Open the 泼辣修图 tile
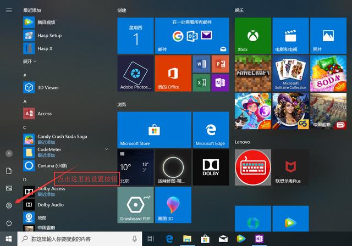Viewport: 352px width, 246px height. click(173, 167)
